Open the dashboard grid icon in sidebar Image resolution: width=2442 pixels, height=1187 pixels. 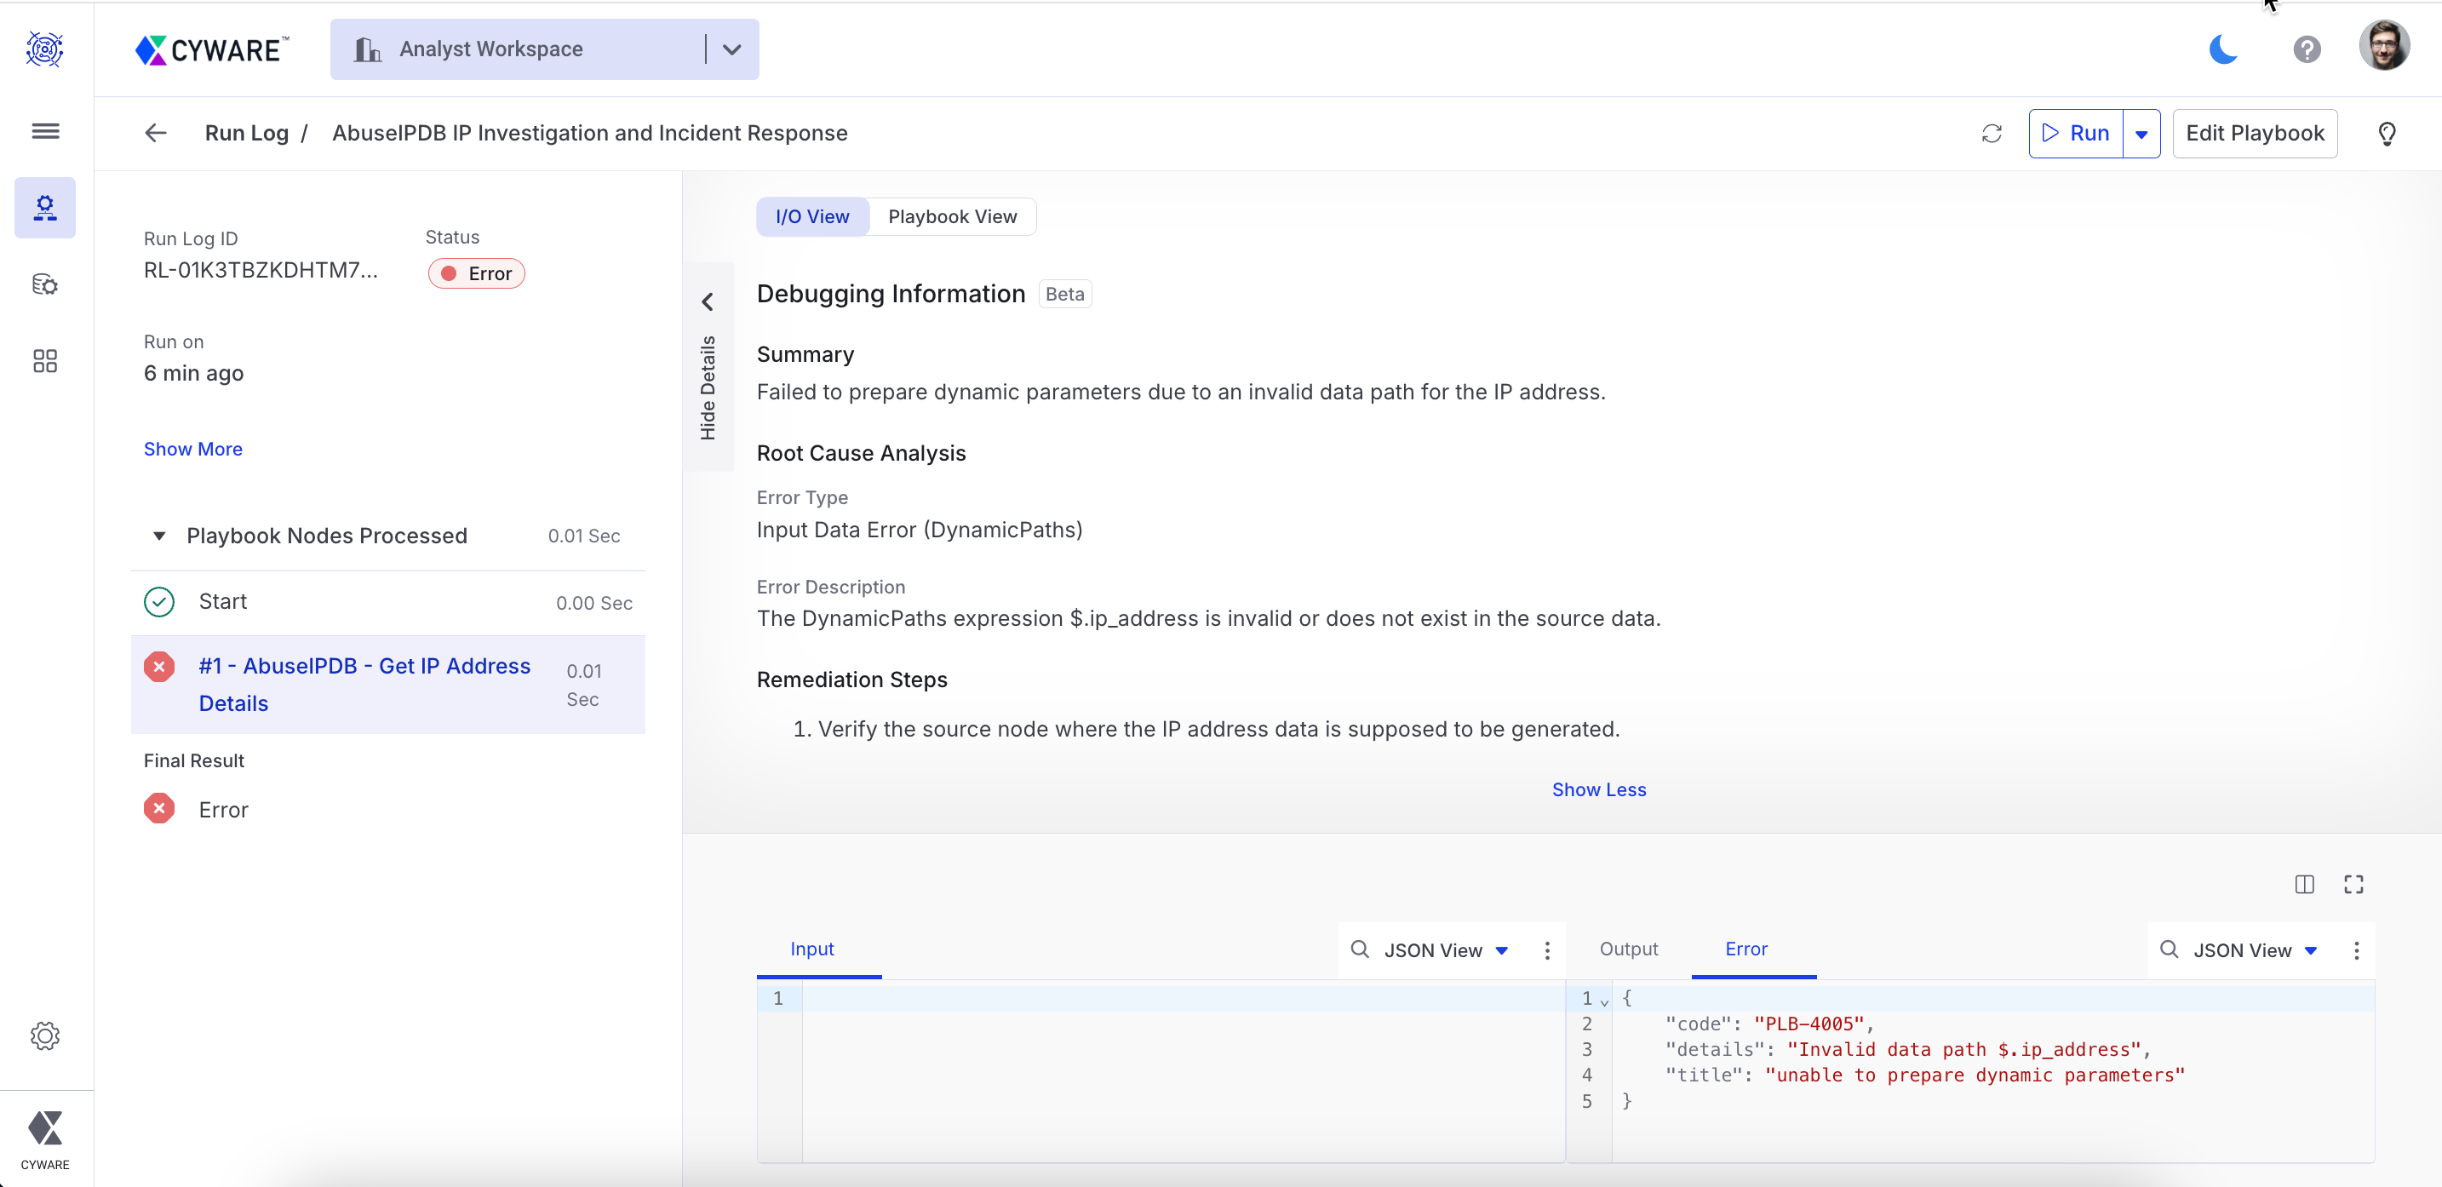(44, 361)
